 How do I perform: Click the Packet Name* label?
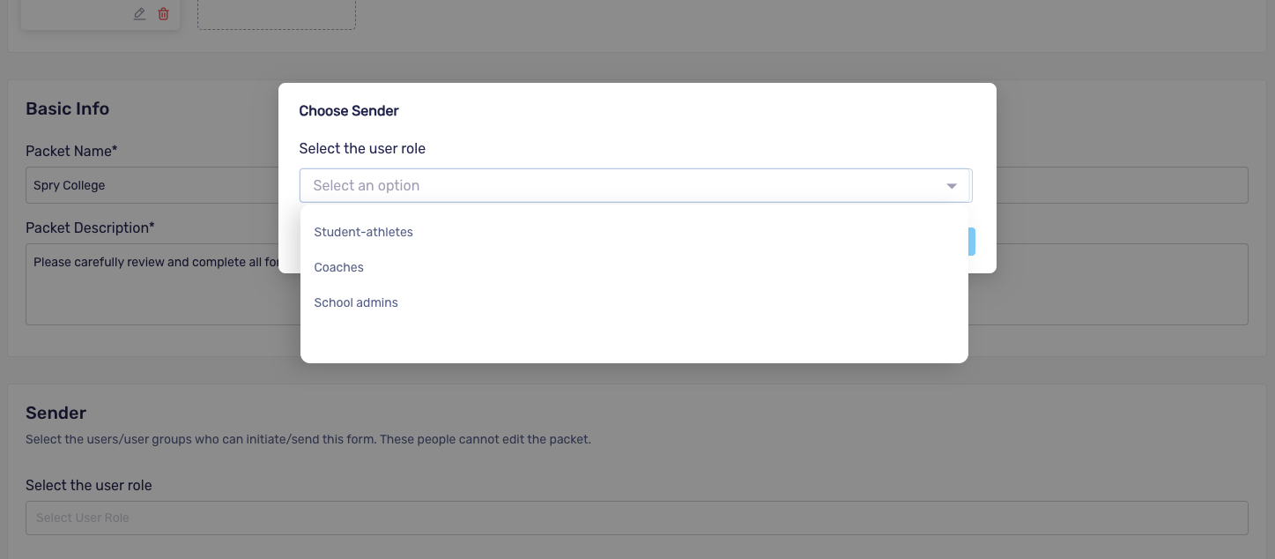71,151
